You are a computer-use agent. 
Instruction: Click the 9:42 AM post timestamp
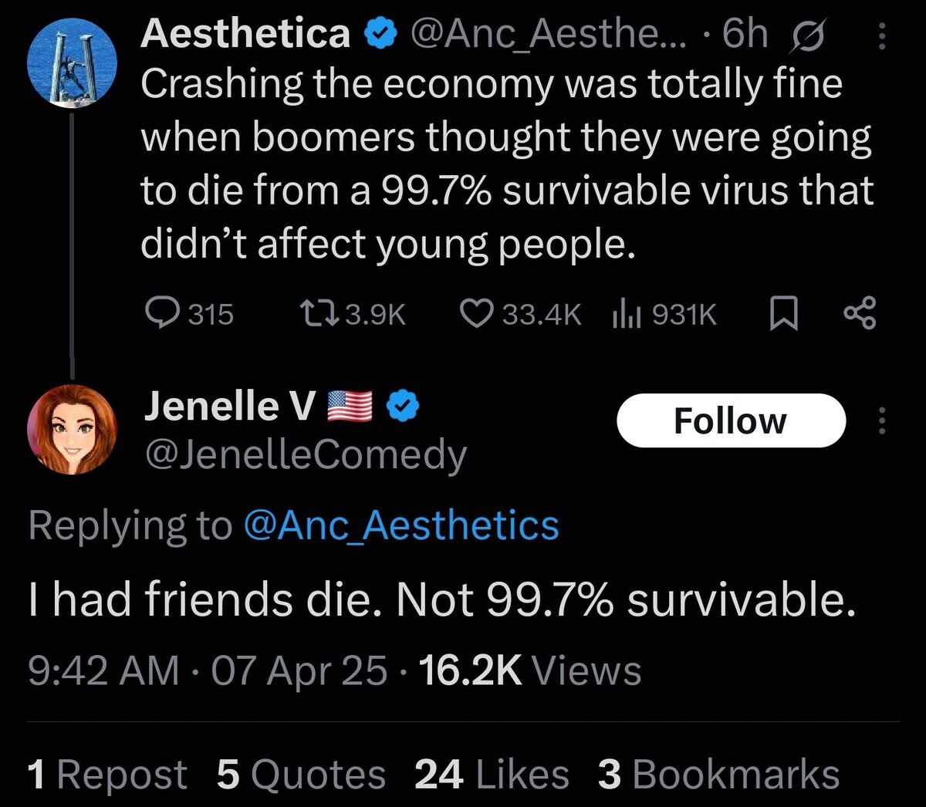103,670
